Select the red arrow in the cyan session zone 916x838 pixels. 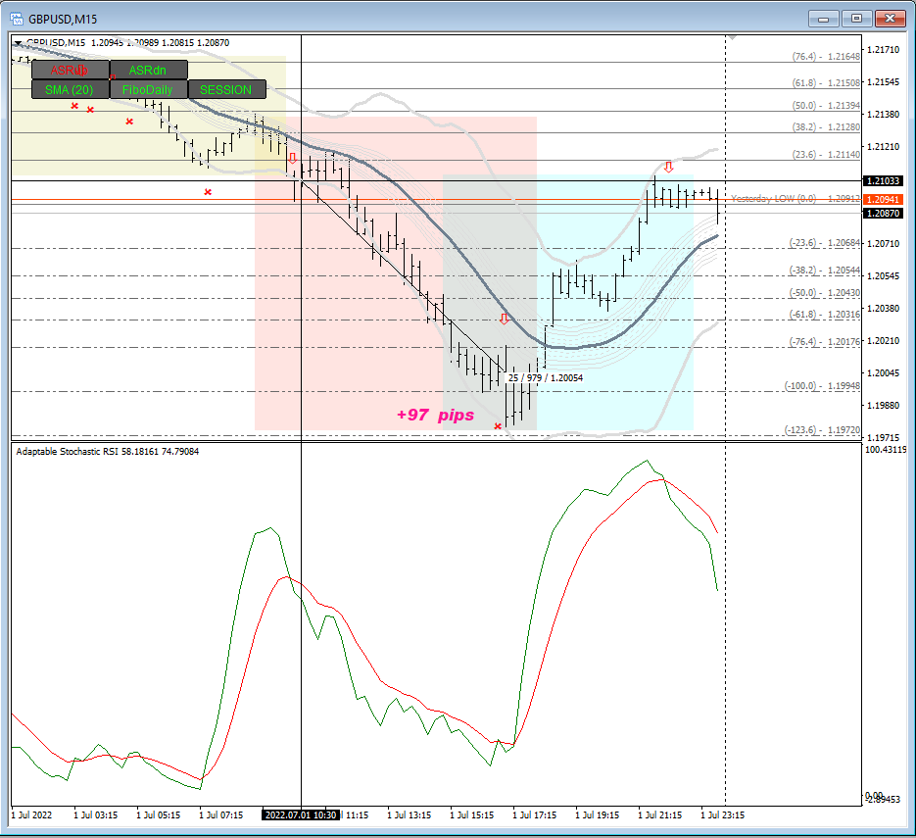[669, 168]
